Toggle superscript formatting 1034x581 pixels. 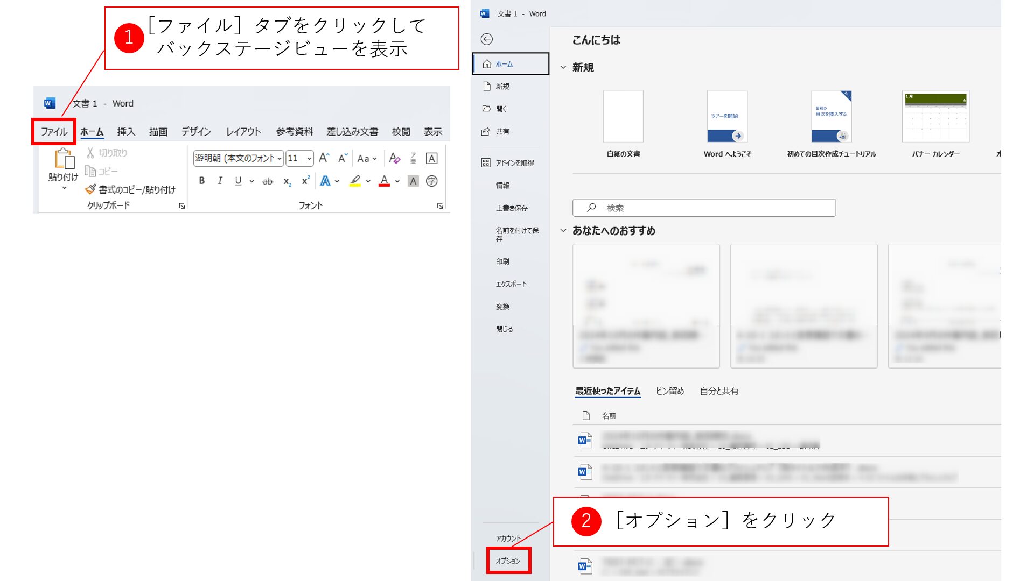point(305,181)
